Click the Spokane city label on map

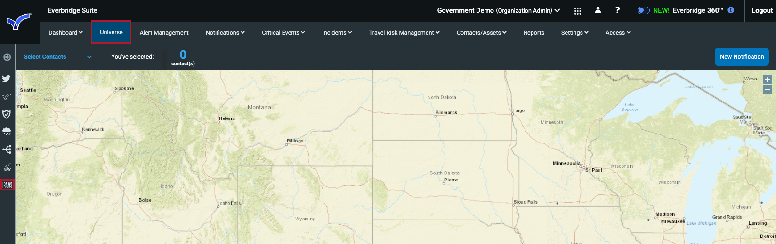tap(124, 88)
